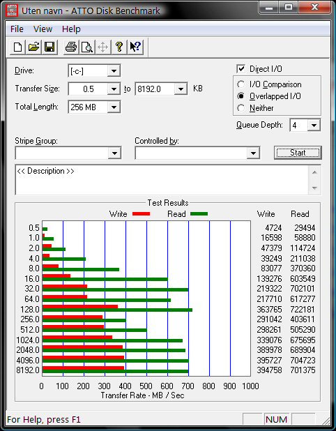Click the yellow question mark About icon
The width and height of the screenshot is (336, 431).
click(x=119, y=47)
